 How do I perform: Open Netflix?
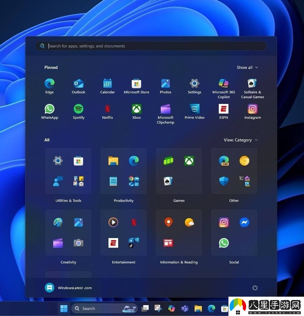coord(107,109)
